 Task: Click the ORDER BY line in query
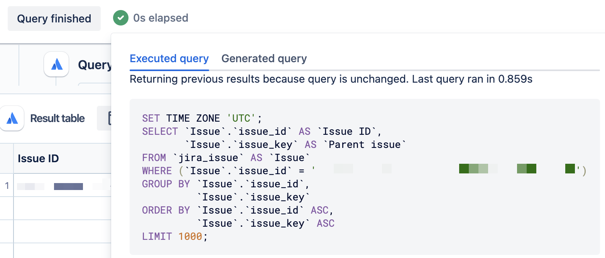click(238, 210)
